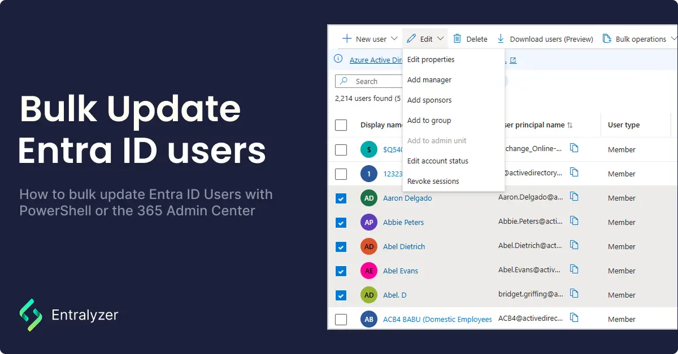The width and height of the screenshot is (678, 354).
Task: Open Bulk operations via its icon
Action: (607, 38)
